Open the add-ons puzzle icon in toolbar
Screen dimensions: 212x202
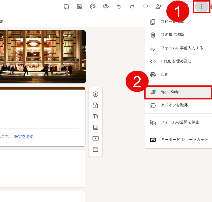coord(66,7)
